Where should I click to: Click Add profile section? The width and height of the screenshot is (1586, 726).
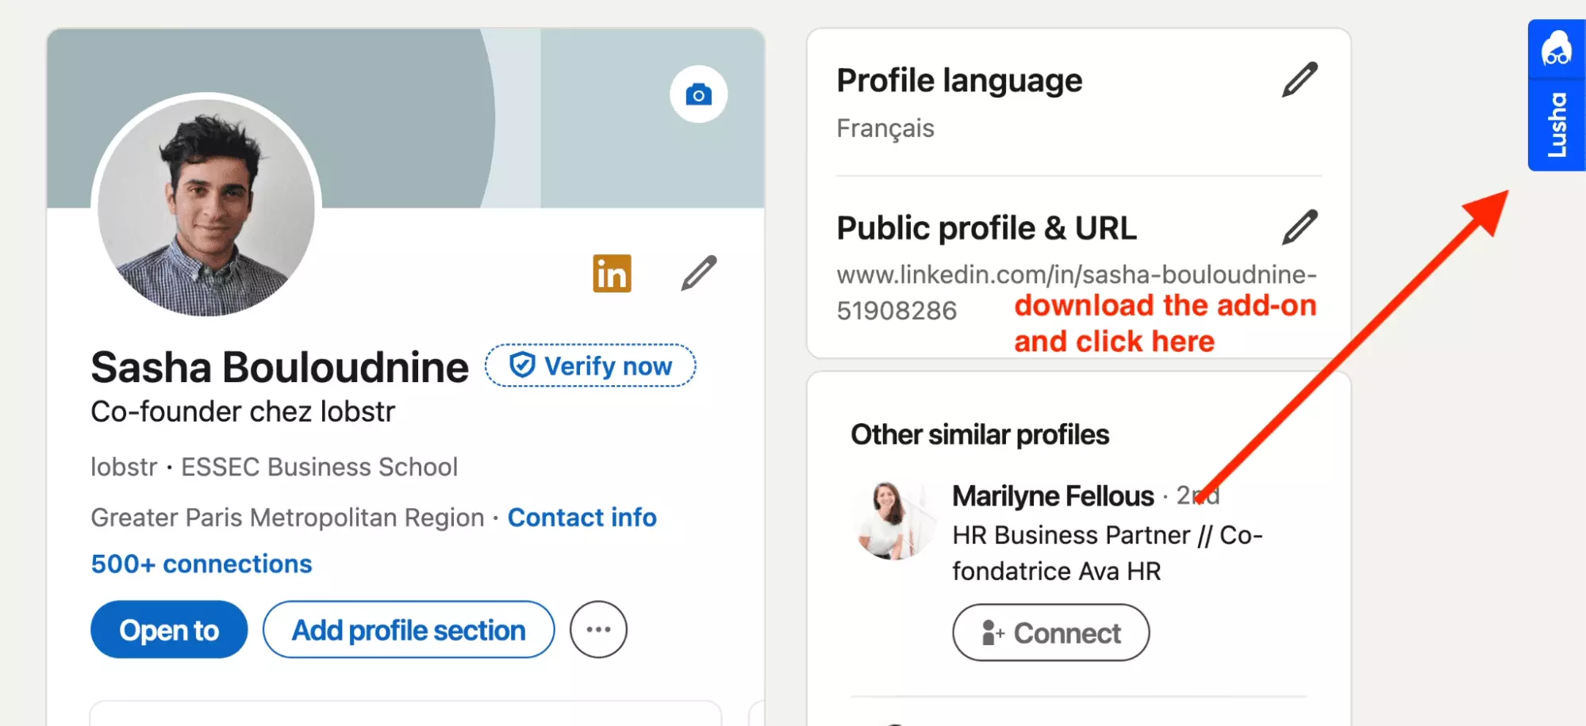click(408, 629)
